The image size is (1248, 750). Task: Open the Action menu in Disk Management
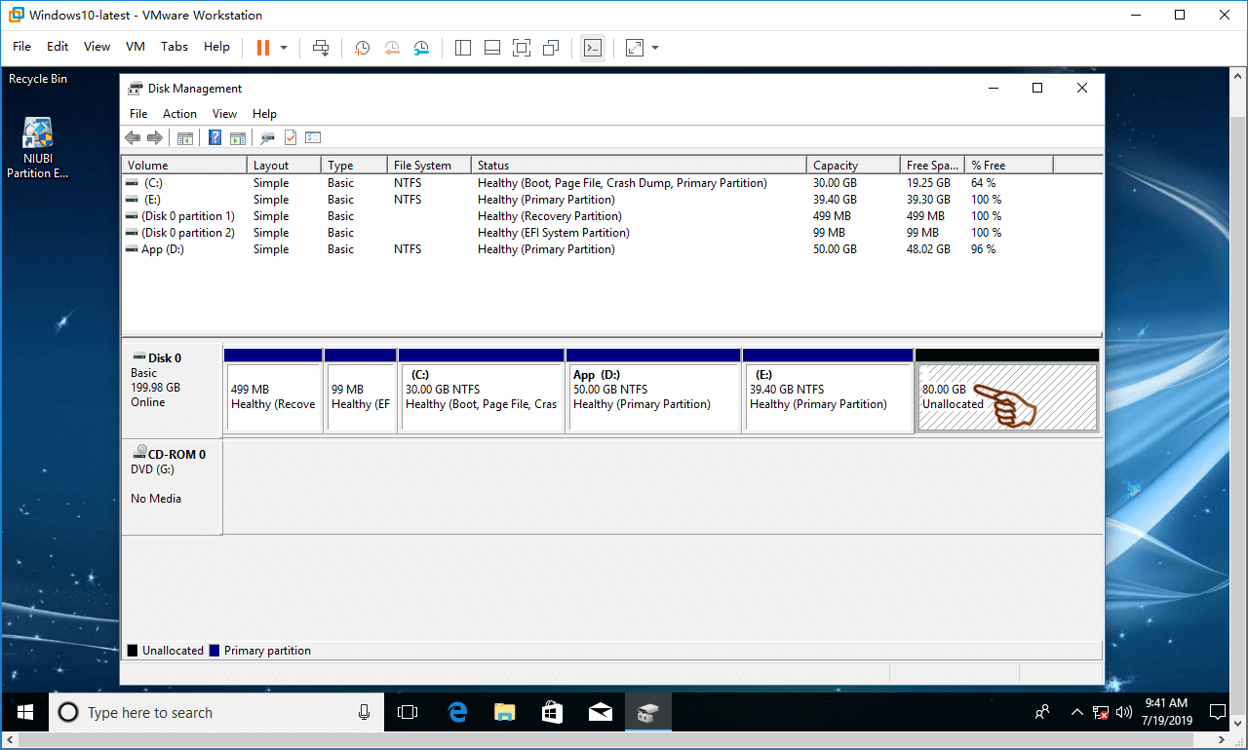click(x=179, y=114)
